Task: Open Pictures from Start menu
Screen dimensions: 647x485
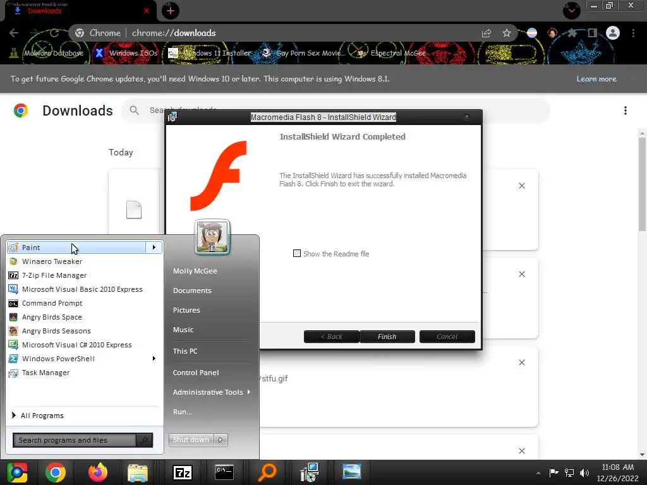Action: pos(186,310)
